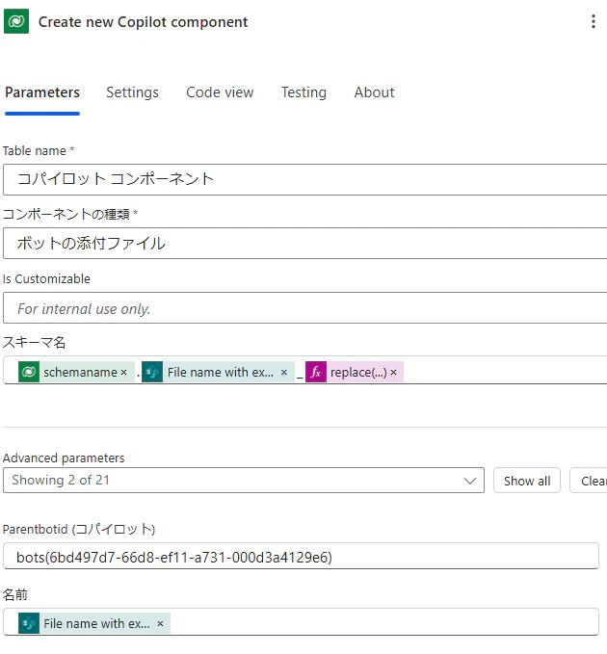Viewport: 607px width, 654px height.
Task: Click SharePoint icon in スキーマ名 field
Action: coord(152,372)
